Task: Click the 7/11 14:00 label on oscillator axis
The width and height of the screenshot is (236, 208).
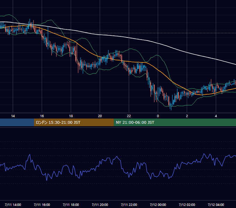Action: tap(13, 205)
